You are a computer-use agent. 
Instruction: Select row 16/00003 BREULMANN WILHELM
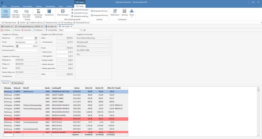pos(66,112)
